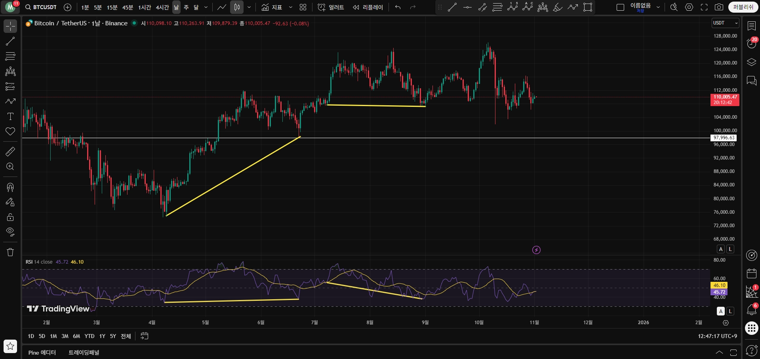Set chart range to 1Y
760x359 pixels.
102,336
